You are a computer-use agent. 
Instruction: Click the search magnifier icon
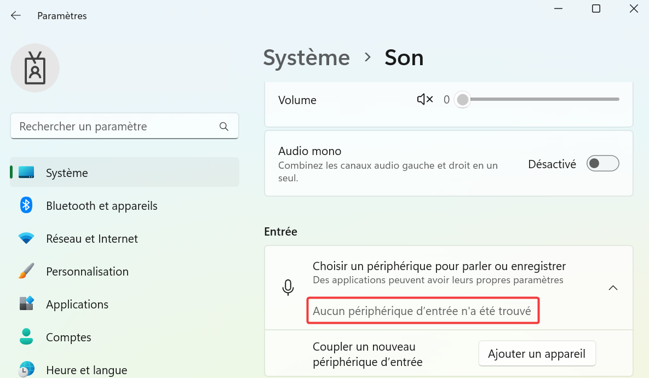[x=224, y=127]
